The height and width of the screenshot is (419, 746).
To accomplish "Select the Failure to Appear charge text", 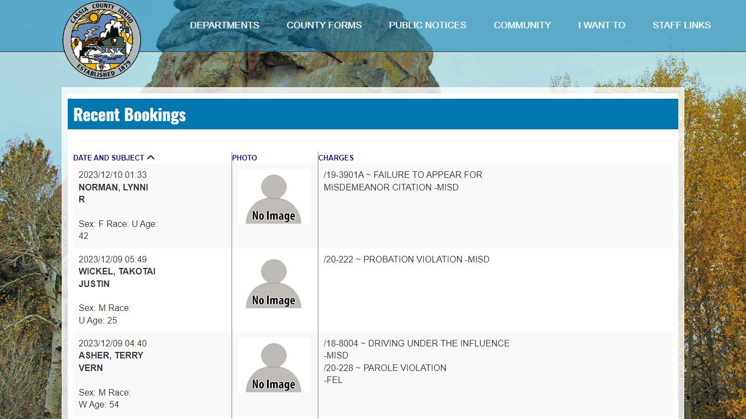I will (x=403, y=181).
